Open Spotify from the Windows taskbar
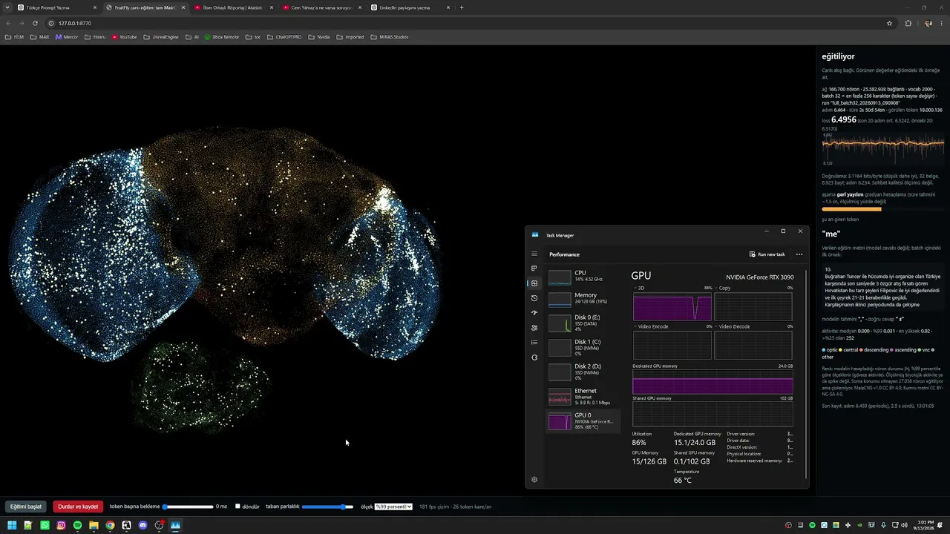 (x=77, y=525)
